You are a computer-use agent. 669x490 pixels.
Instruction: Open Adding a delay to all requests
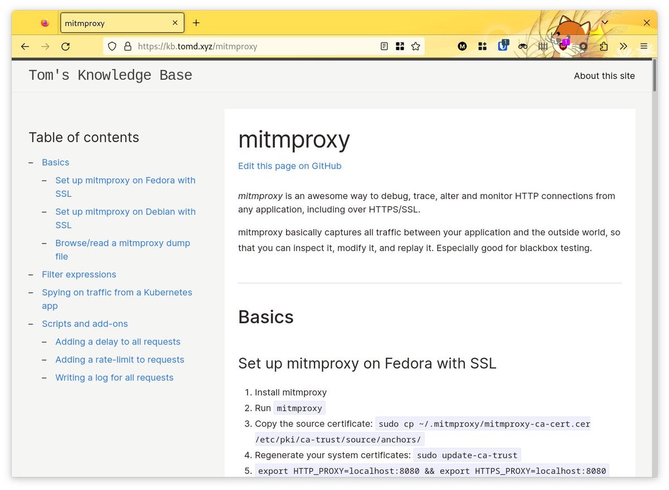click(118, 342)
